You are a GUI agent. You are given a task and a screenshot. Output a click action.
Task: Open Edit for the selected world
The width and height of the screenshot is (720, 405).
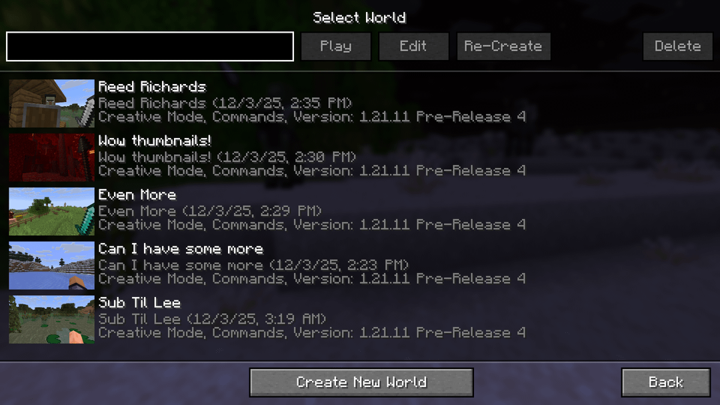[x=413, y=46]
